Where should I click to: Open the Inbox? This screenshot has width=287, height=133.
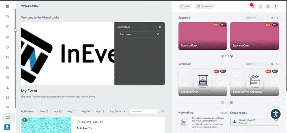click(x=185, y=6)
